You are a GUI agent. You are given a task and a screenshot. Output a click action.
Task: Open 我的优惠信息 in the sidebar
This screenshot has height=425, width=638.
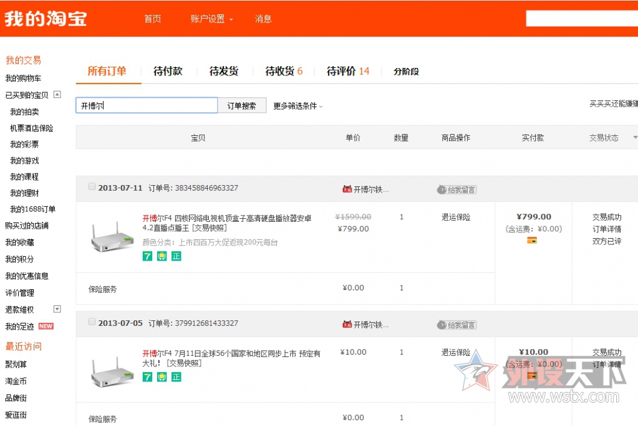[x=27, y=275]
